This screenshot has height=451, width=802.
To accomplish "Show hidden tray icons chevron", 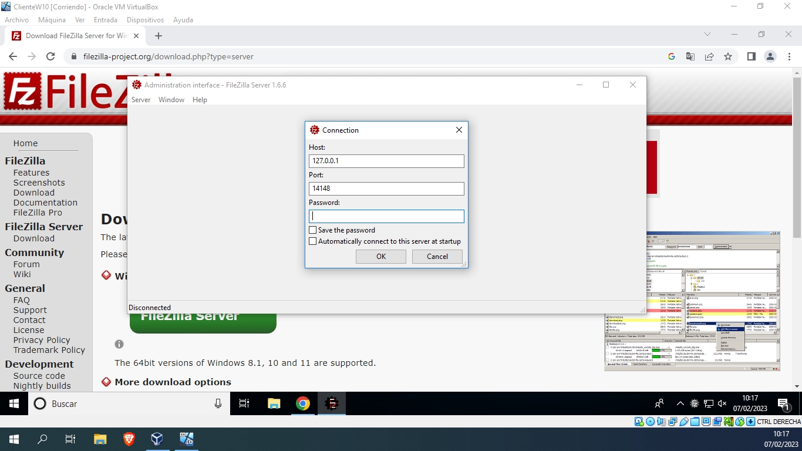I will coord(680,403).
